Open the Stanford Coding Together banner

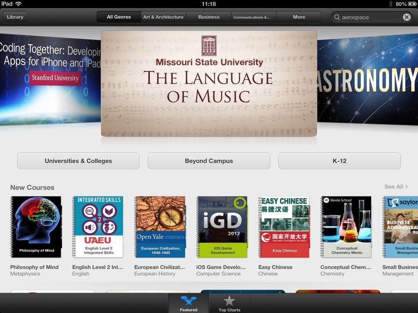50,79
